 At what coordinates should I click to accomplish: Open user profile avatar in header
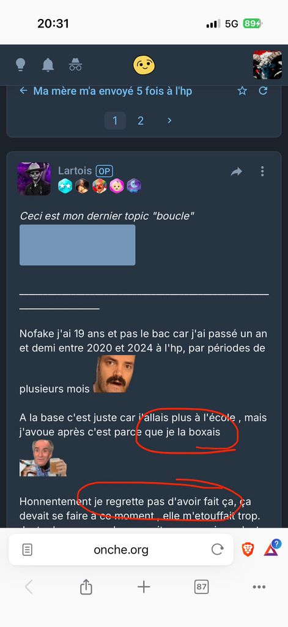tap(268, 65)
